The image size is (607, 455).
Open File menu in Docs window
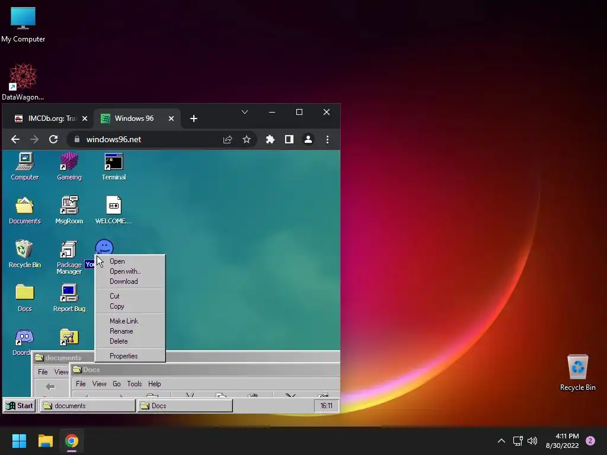81,384
